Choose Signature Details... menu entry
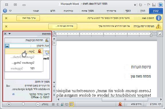165x109 pixels. (24, 57)
